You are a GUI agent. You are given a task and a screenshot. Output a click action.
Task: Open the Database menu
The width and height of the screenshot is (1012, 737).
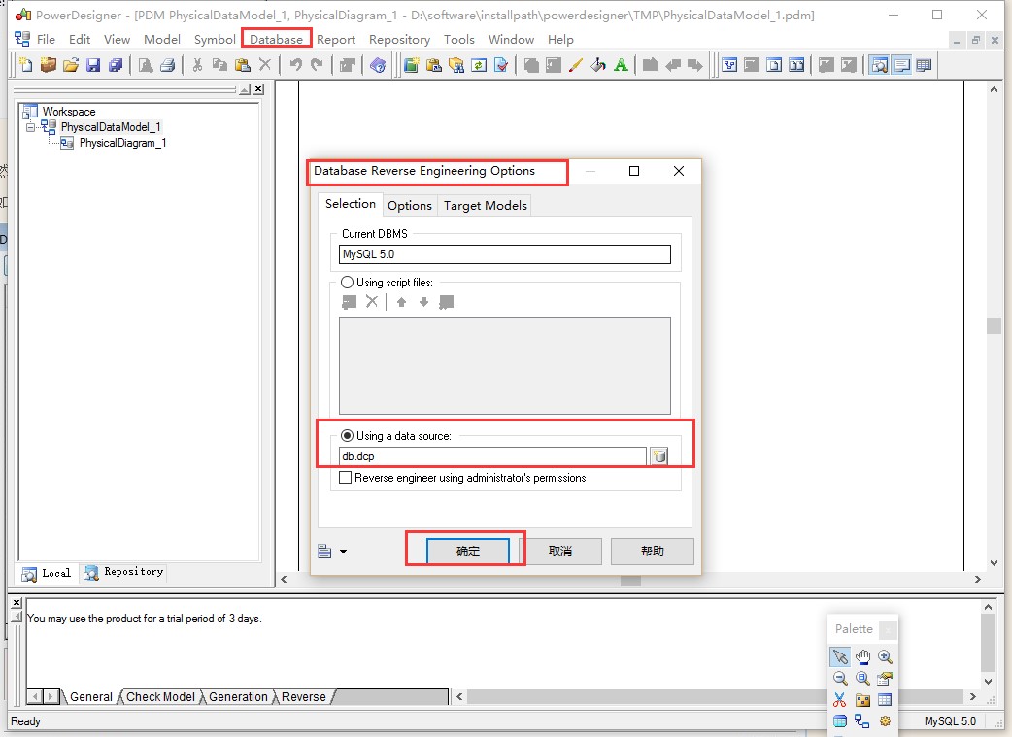click(x=276, y=40)
